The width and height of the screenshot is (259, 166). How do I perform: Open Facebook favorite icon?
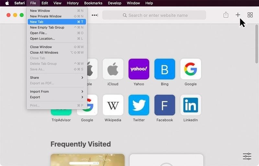165,105
